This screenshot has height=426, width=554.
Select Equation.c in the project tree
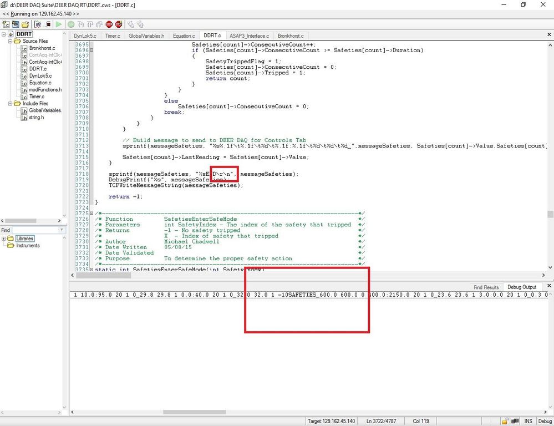click(40, 83)
